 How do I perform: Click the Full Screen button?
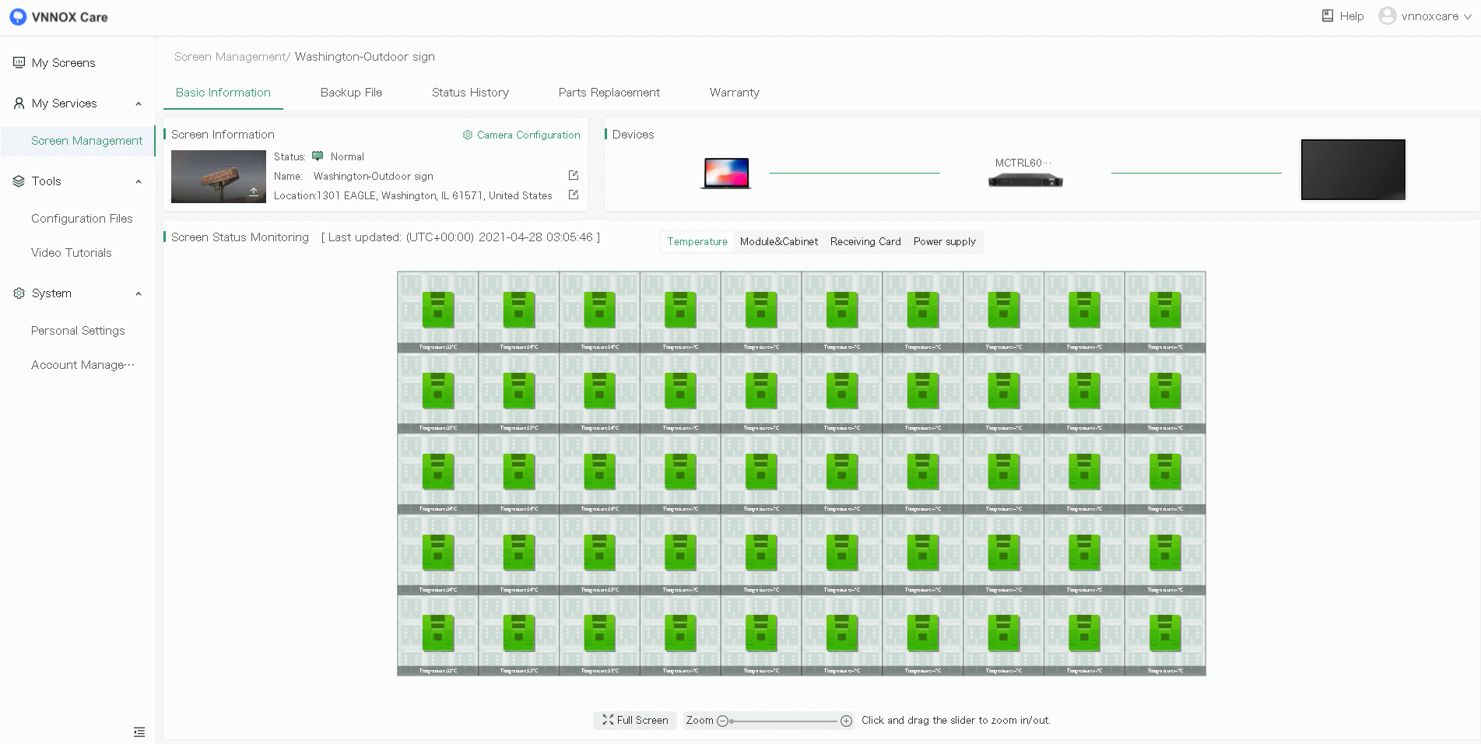(x=635, y=721)
